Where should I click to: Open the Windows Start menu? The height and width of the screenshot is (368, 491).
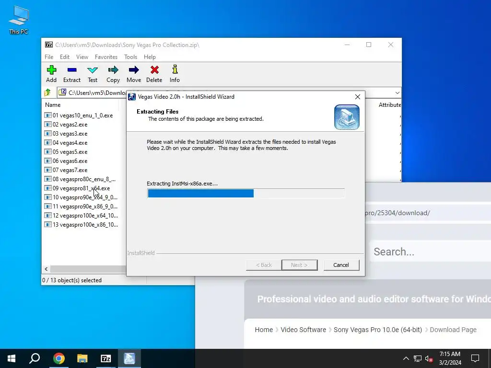[x=12, y=358]
